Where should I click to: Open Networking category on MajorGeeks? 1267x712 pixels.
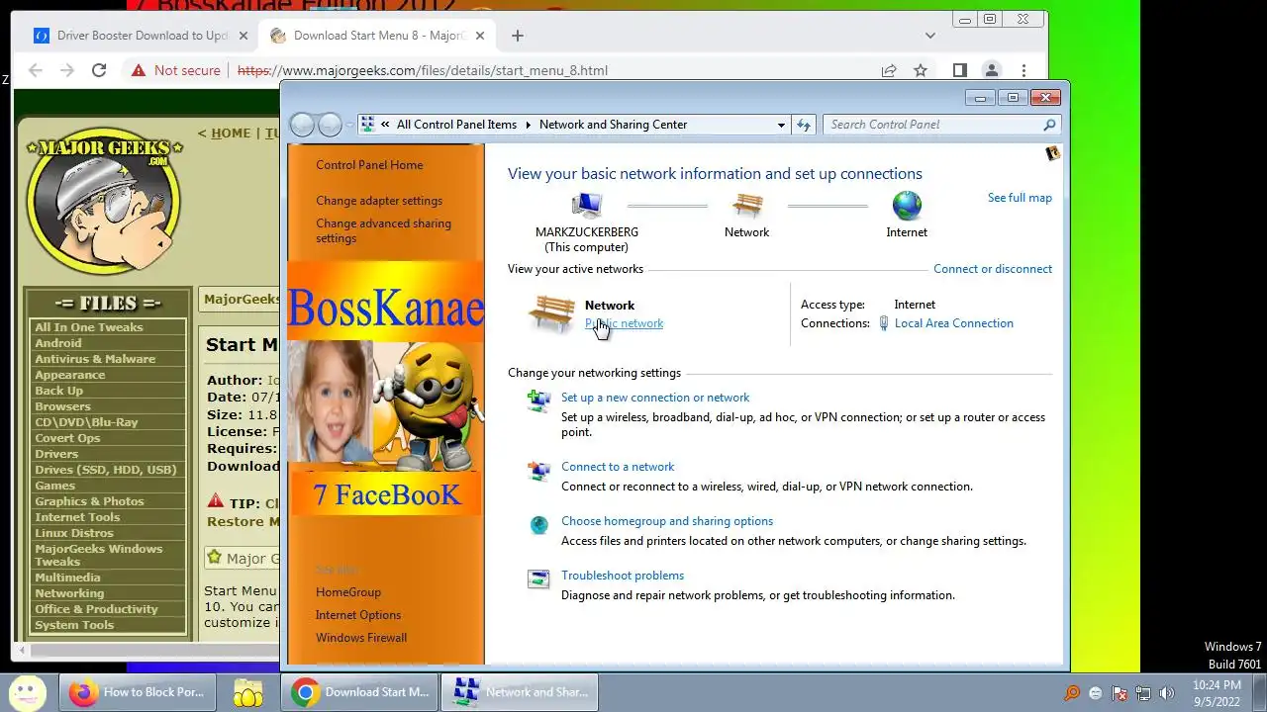coord(69,593)
